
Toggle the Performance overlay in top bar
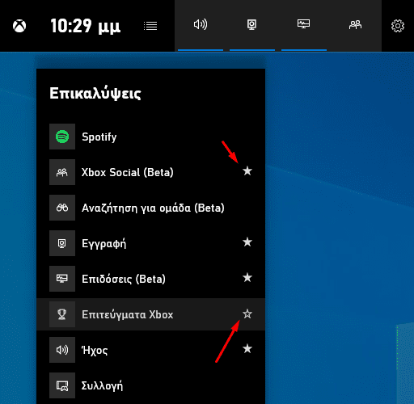pyautogui.click(x=304, y=25)
